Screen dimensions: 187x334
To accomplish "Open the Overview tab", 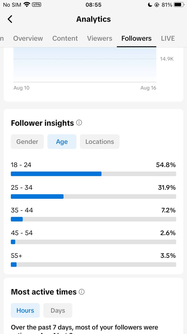I will [x=28, y=38].
